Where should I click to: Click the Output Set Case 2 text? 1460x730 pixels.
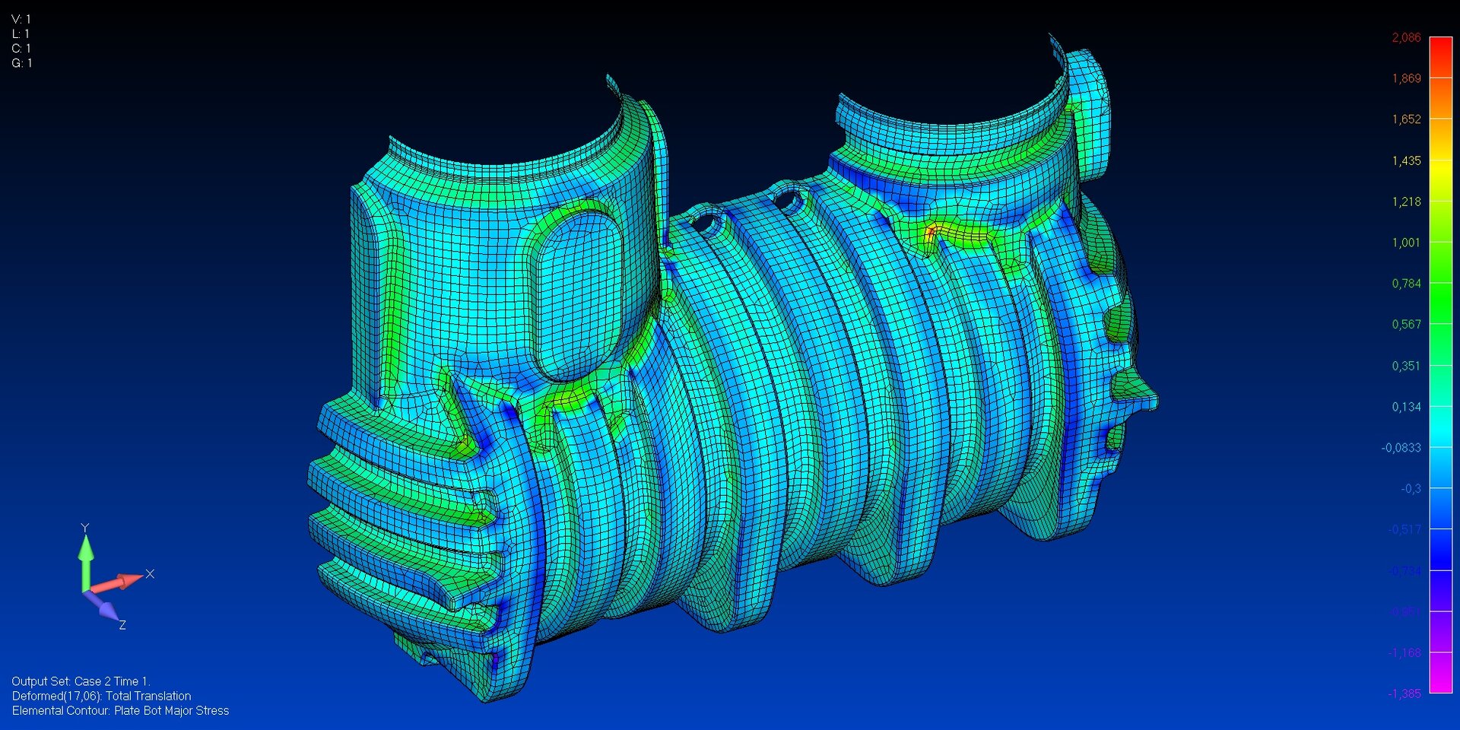[x=81, y=681]
